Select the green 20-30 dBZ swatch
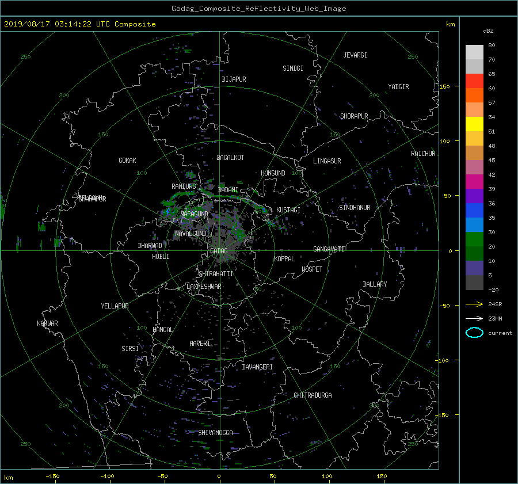Viewport: 518px width, 484px height. tap(474, 239)
